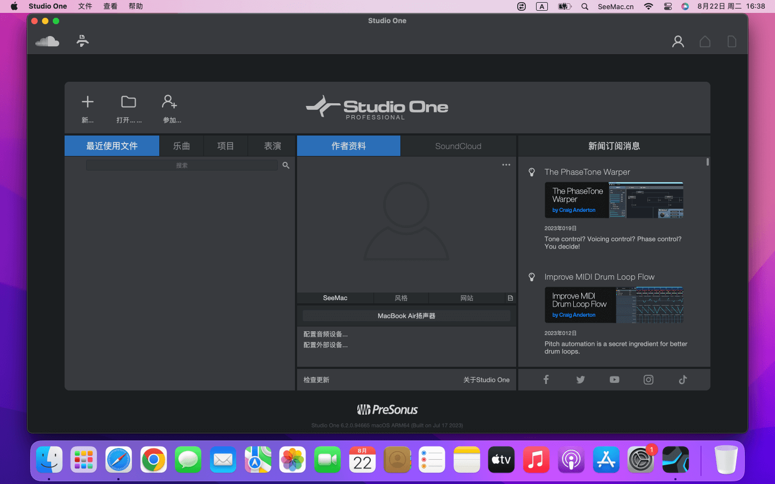Open The PhaseTone Warper article thumbnail
This screenshot has height=484, width=775.
pos(614,200)
